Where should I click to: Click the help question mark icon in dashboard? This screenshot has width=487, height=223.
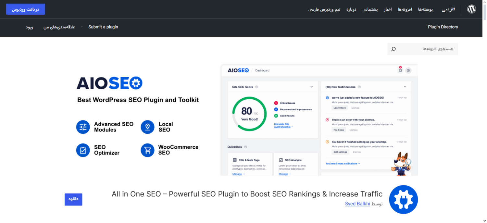(x=408, y=70)
